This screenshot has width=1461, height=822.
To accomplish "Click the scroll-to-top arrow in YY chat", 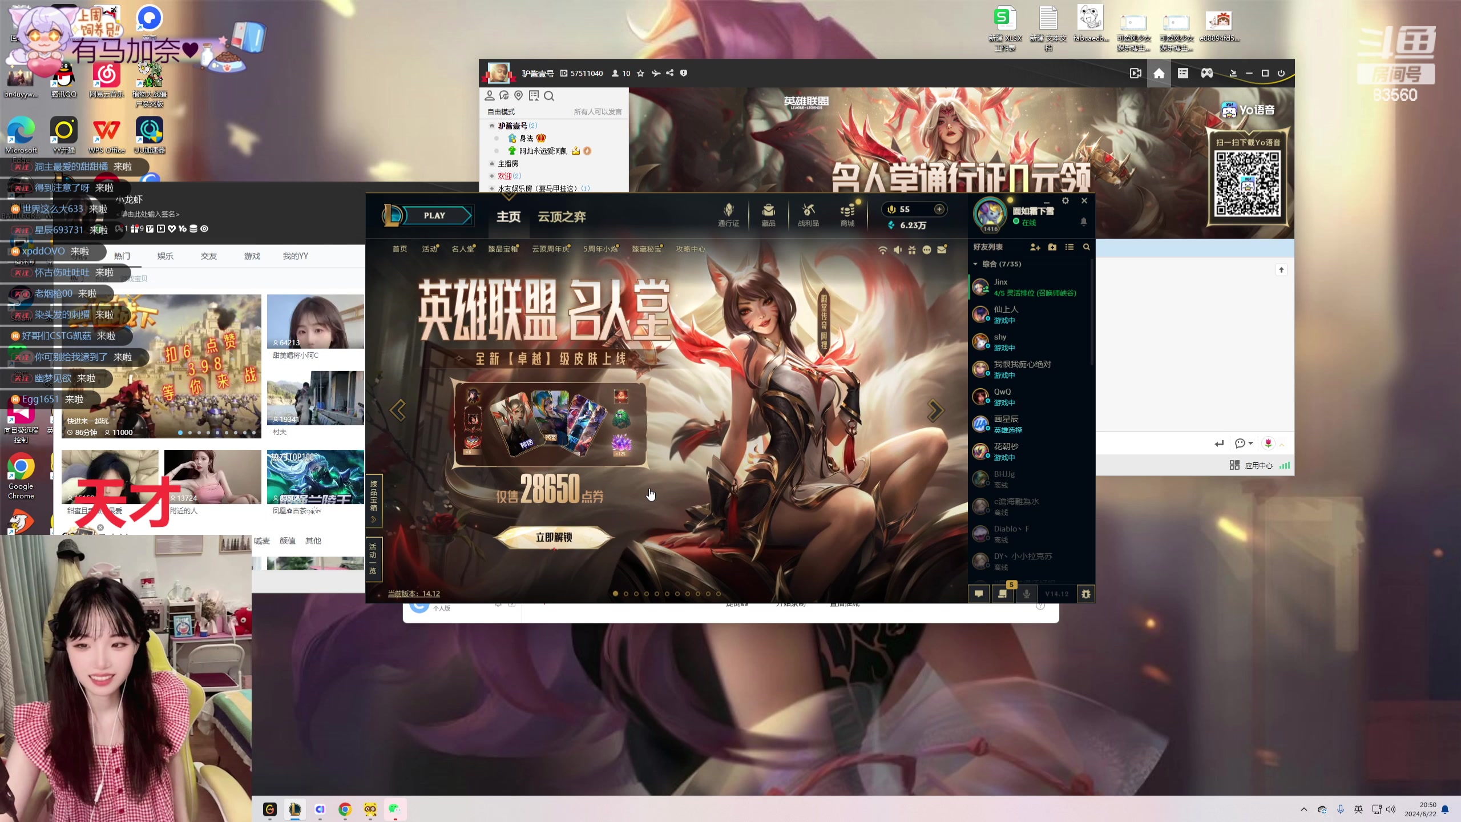I will click(x=1281, y=270).
